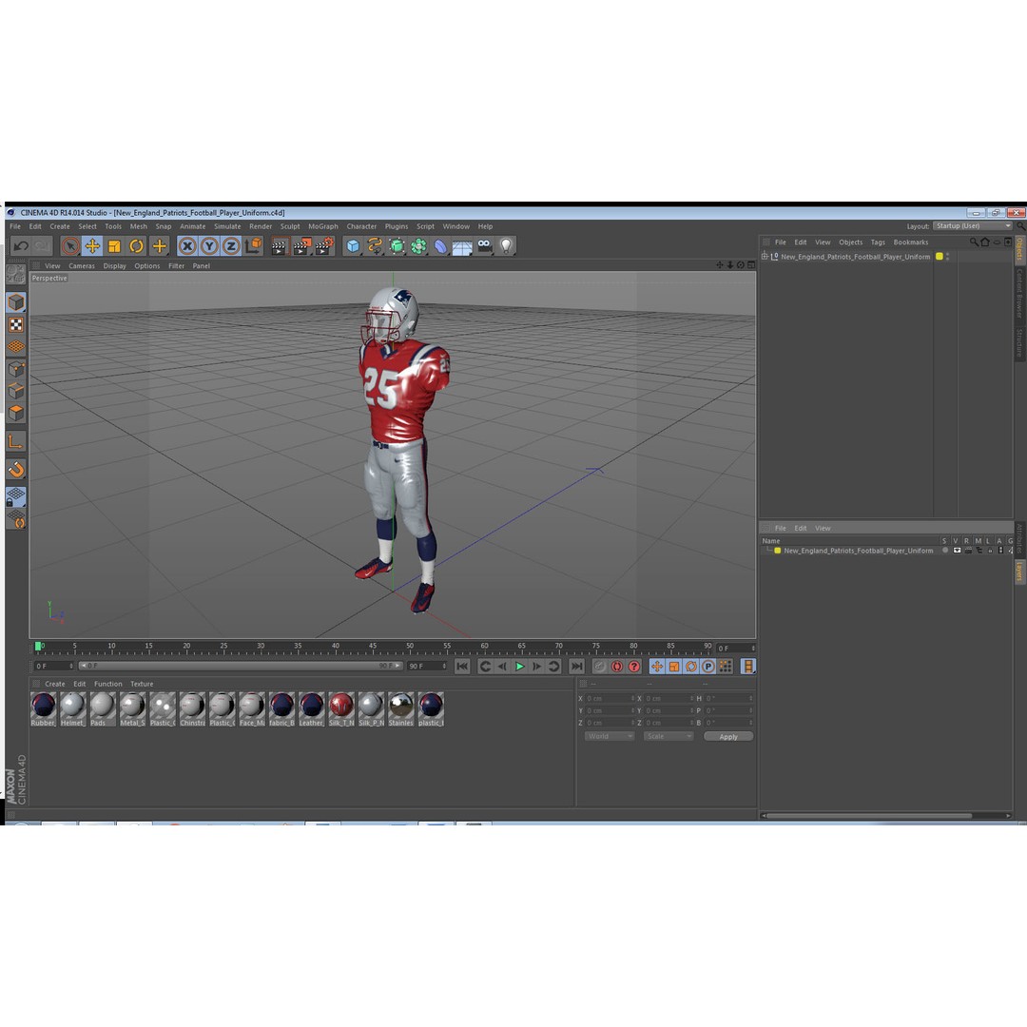Toggle rotation keyframe recording
Image resolution: width=1027 pixels, height=1027 pixels.
[691, 666]
